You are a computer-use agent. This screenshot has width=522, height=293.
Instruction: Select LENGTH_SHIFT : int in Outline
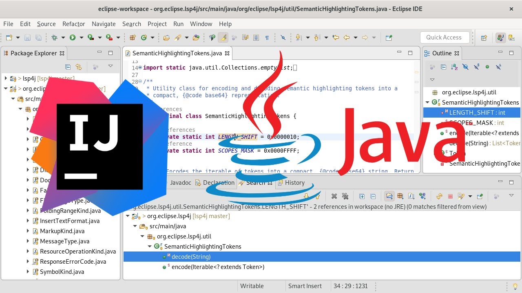point(477,113)
